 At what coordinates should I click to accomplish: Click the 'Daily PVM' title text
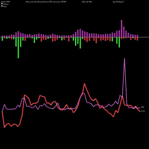click(x=6, y=2)
